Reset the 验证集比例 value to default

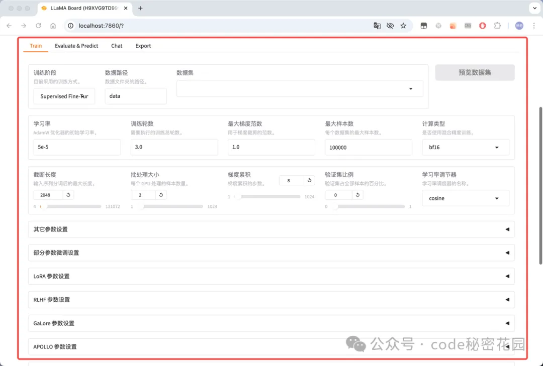pyautogui.click(x=357, y=195)
